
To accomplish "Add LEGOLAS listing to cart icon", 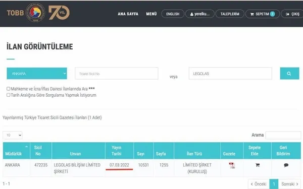I will (258, 165).
